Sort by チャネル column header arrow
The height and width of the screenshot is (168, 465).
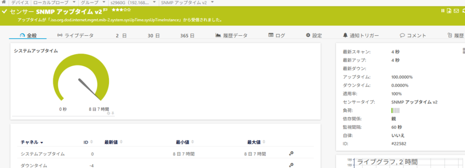click(42, 143)
